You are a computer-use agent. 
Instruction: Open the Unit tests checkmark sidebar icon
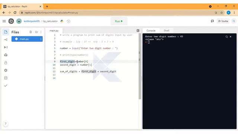[x=6, y=86]
